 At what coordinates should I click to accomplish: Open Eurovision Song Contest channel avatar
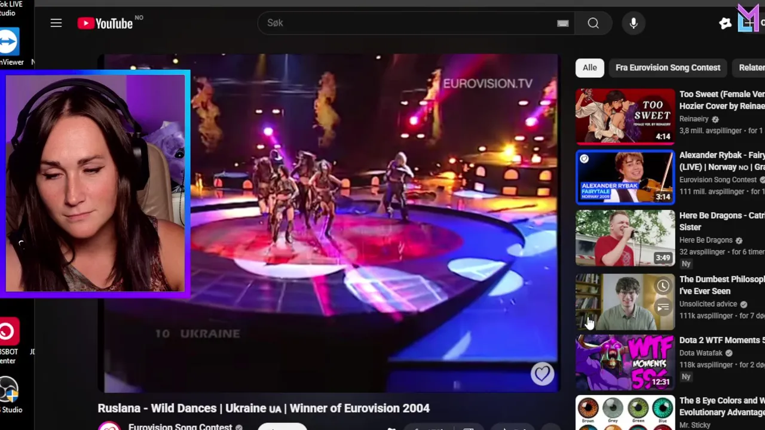(109, 426)
